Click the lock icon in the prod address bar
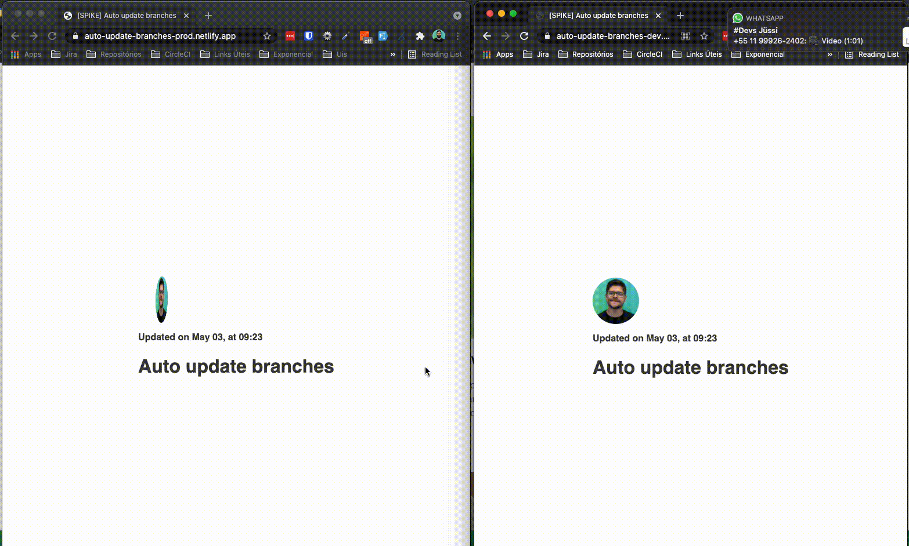The height and width of the screenshot is (546, 909). [75, 36]
